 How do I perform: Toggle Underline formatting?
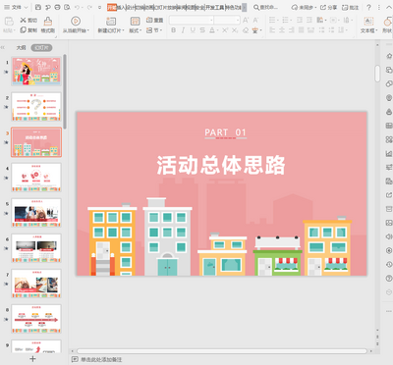point(193,30)
